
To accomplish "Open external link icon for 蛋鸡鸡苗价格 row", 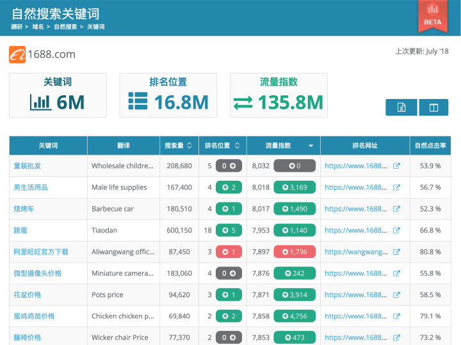I will [396, 316].
